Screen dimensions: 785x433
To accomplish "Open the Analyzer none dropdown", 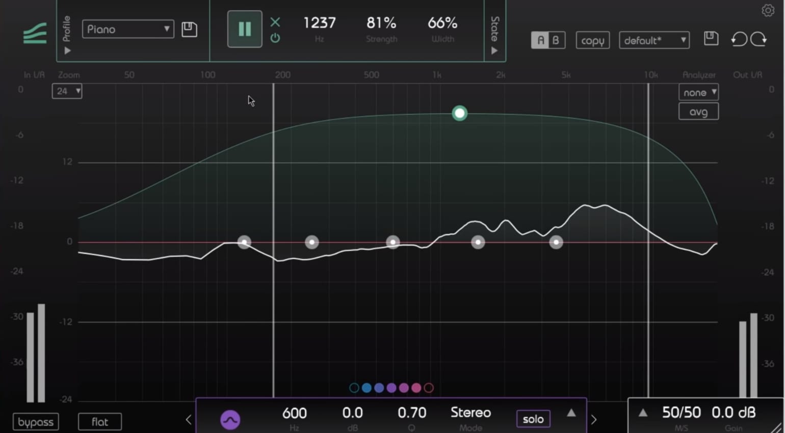I will (x=698, y=92).
